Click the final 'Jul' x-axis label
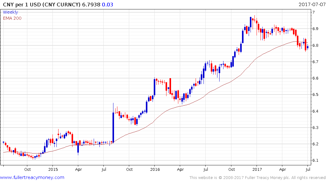The width and height of the screenshot is (326, 182). coord(308,169)
